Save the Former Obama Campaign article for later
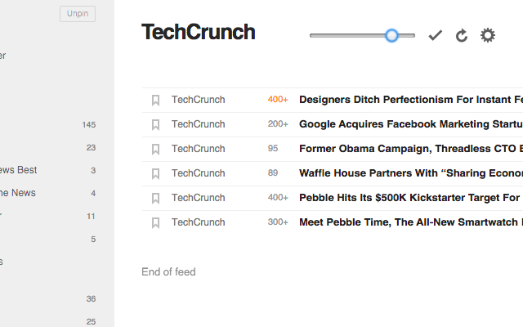Viewport: 523px width, 327px height. (x=155, y=149)
